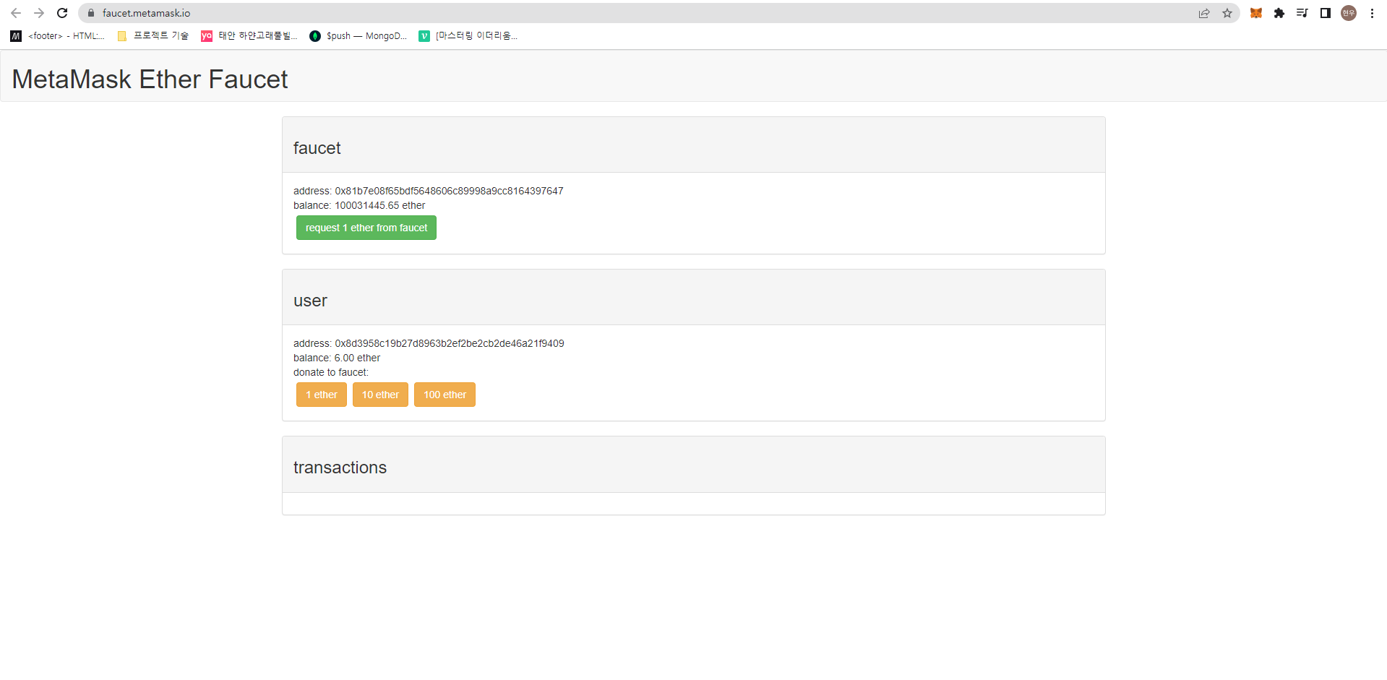Open the 태안 하얀고래풀빌 bookmark

click(x=249, y=36)
